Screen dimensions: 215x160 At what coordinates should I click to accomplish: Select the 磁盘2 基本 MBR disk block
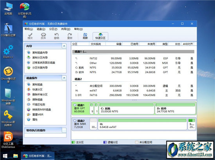81,124
